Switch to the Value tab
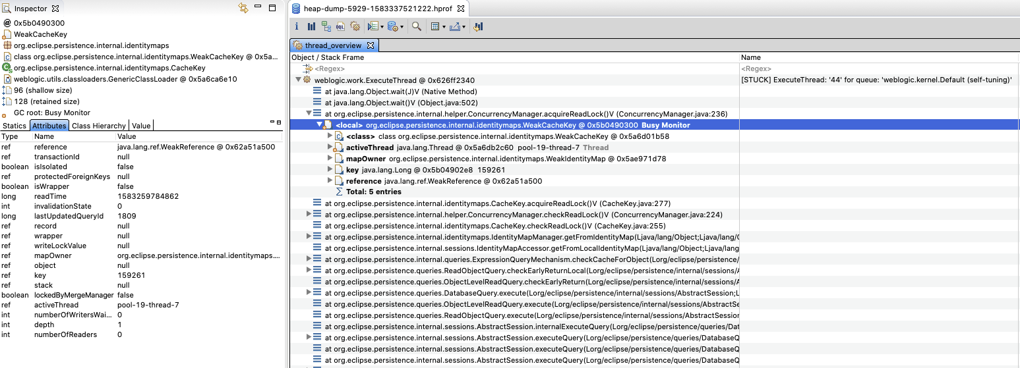 pyautogui.click(x=141, y=126)
